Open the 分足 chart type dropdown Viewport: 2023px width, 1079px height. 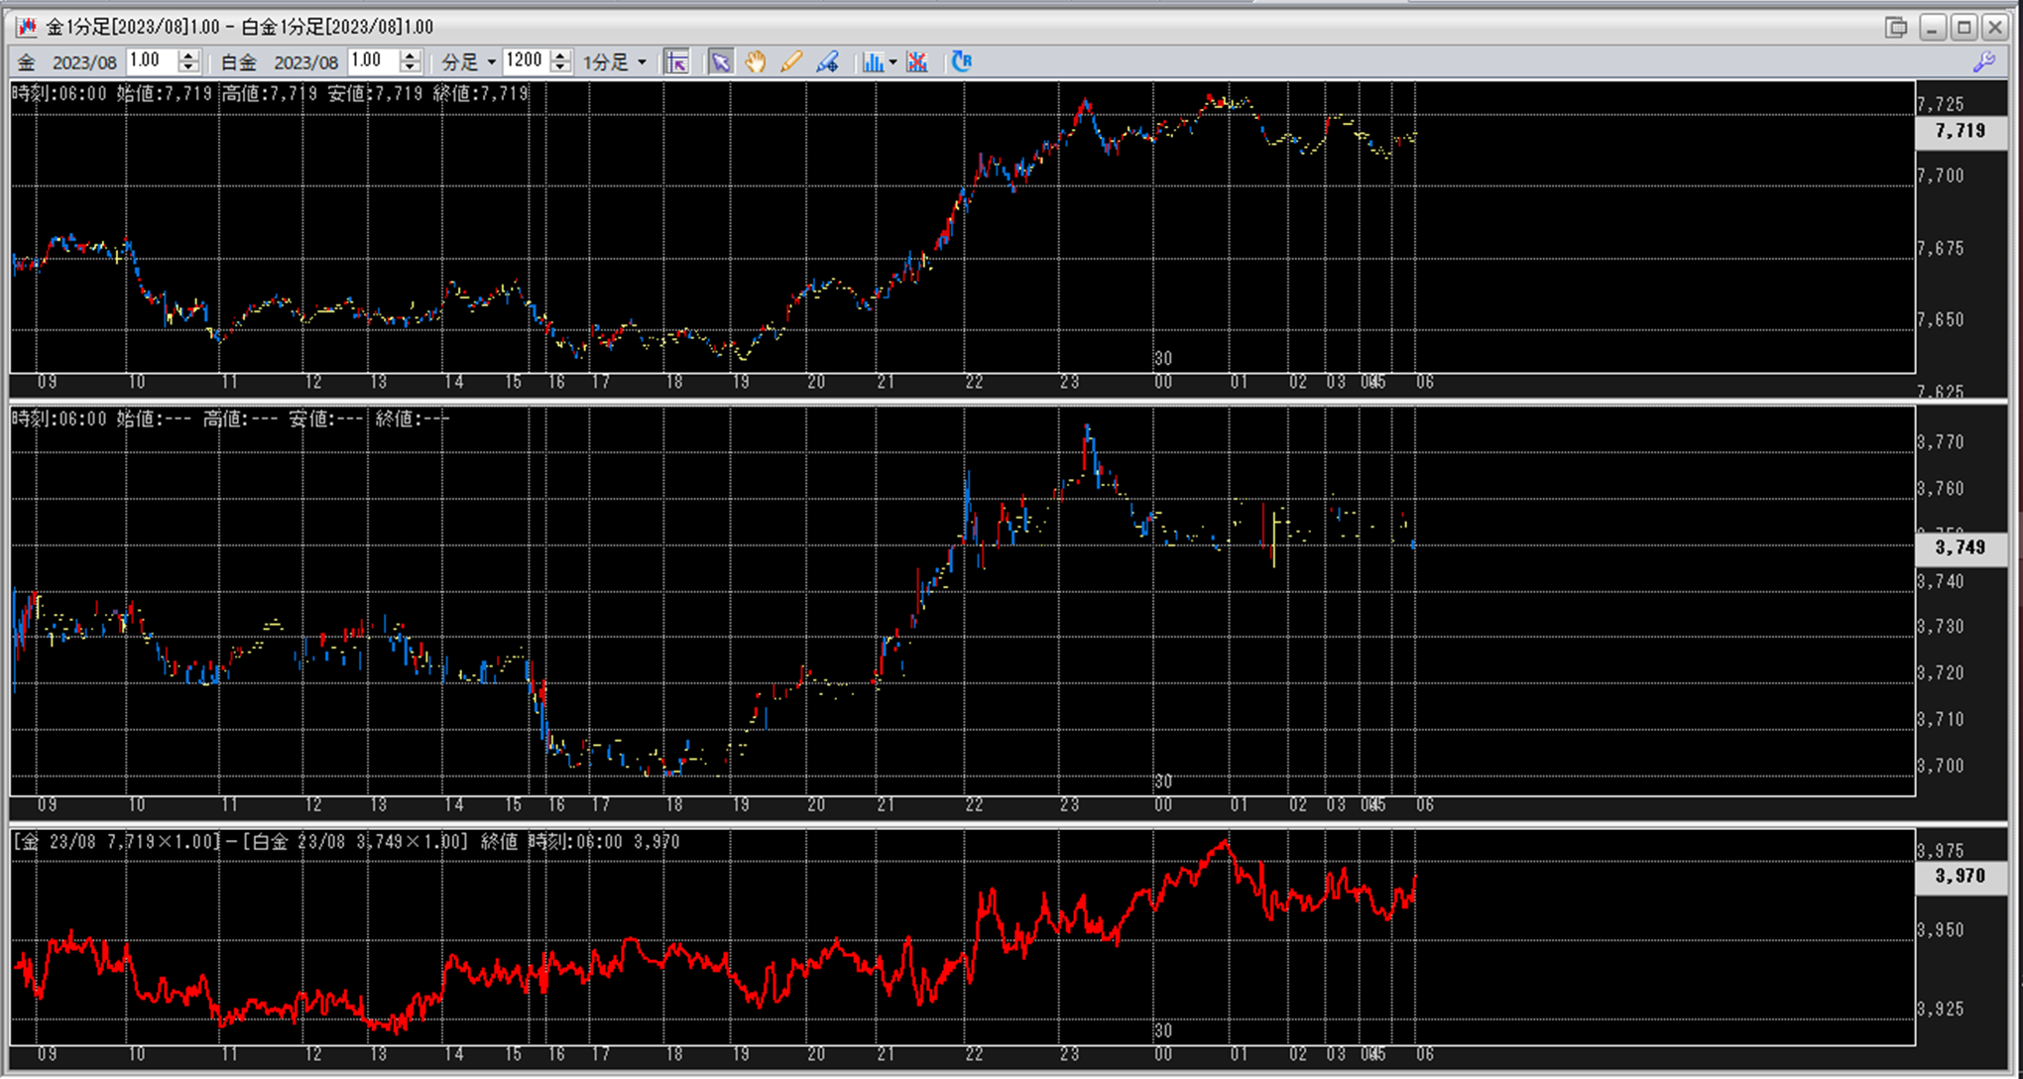[x=468, y=62]
